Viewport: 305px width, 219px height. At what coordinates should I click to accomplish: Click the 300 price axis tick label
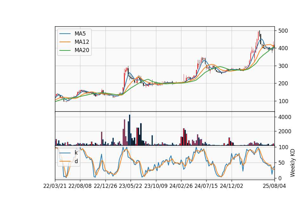click(283, 66)
